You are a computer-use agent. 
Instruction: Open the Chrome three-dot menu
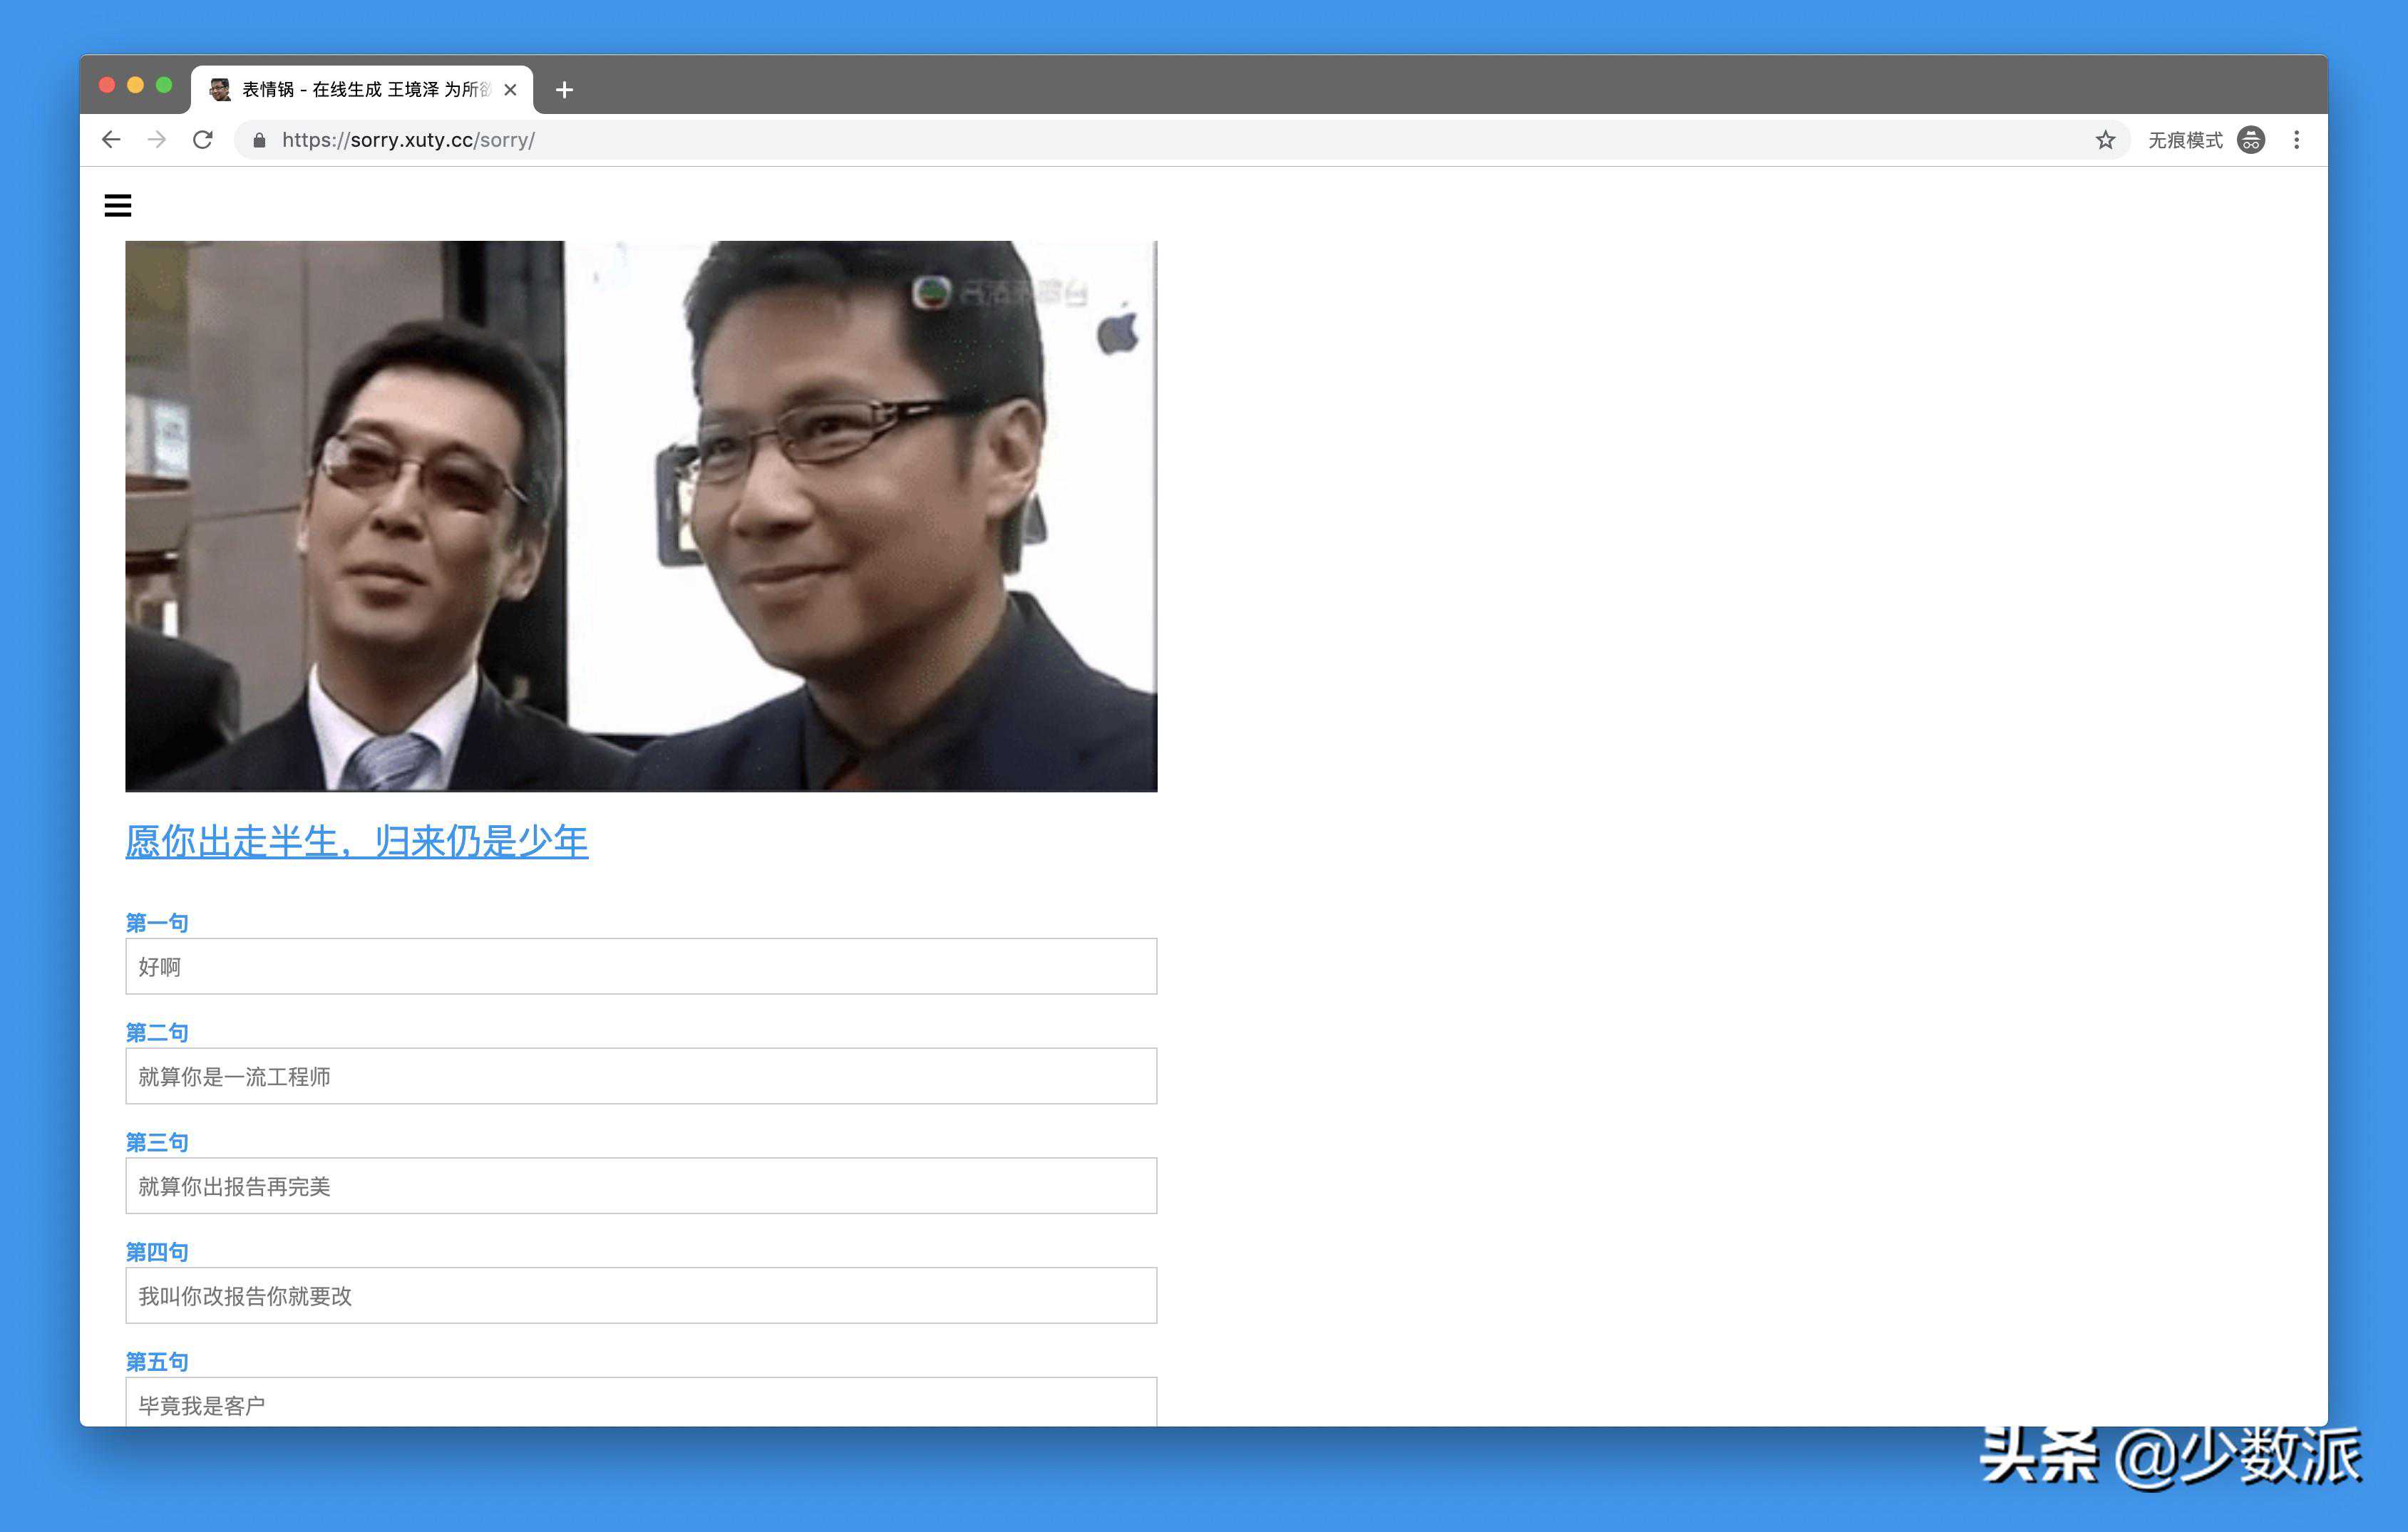coord(2296,140)
